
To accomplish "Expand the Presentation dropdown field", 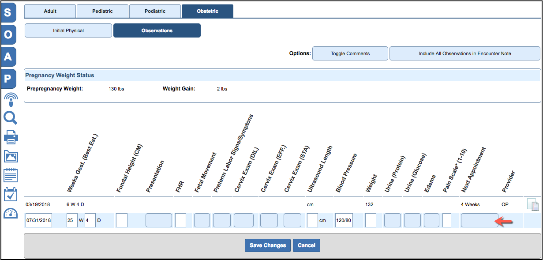I will point(158,220).
